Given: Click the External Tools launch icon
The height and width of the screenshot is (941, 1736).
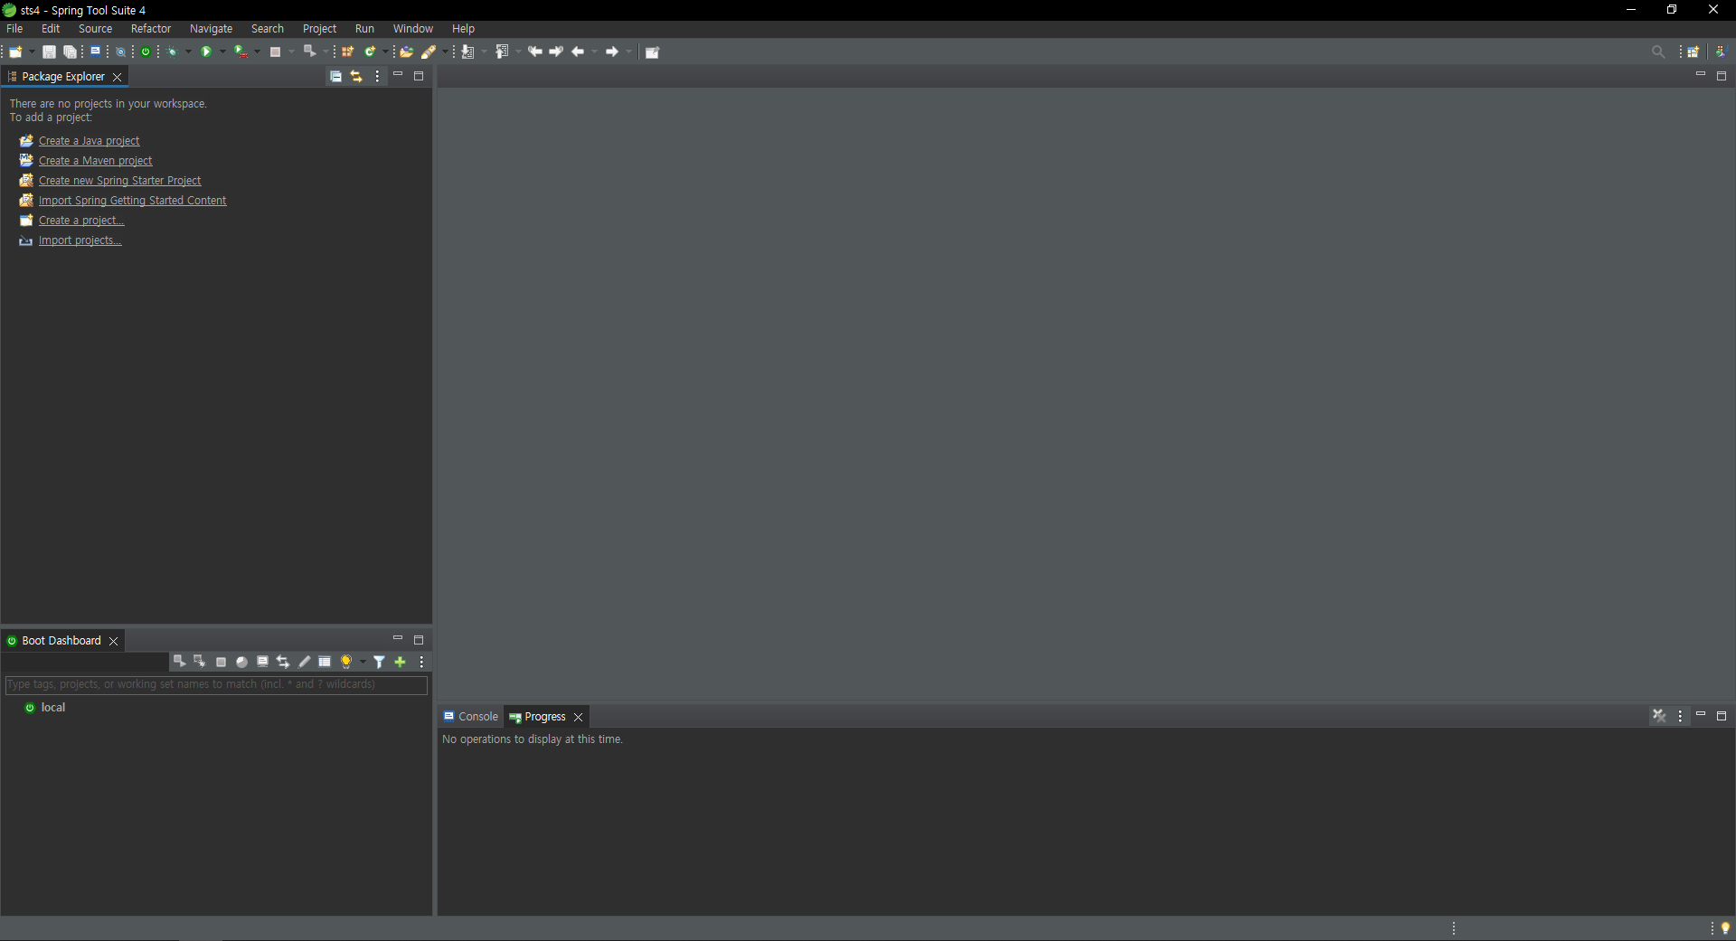Looking at the screenshot, I should click(309, 52).
